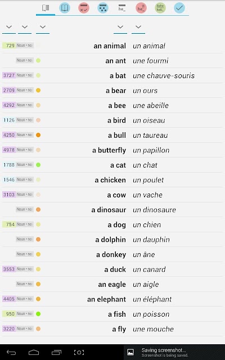Select the red cross-check quiz icon
The height and width of the screenshot is (360, 225).
point(84,8)
